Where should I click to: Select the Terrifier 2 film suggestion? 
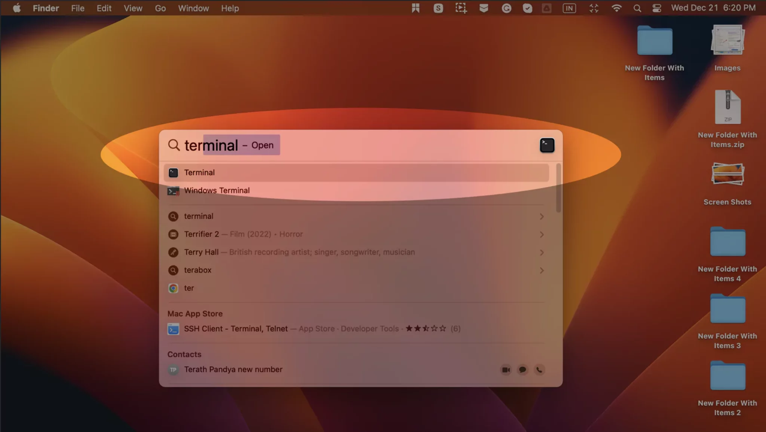click(356, 234)
